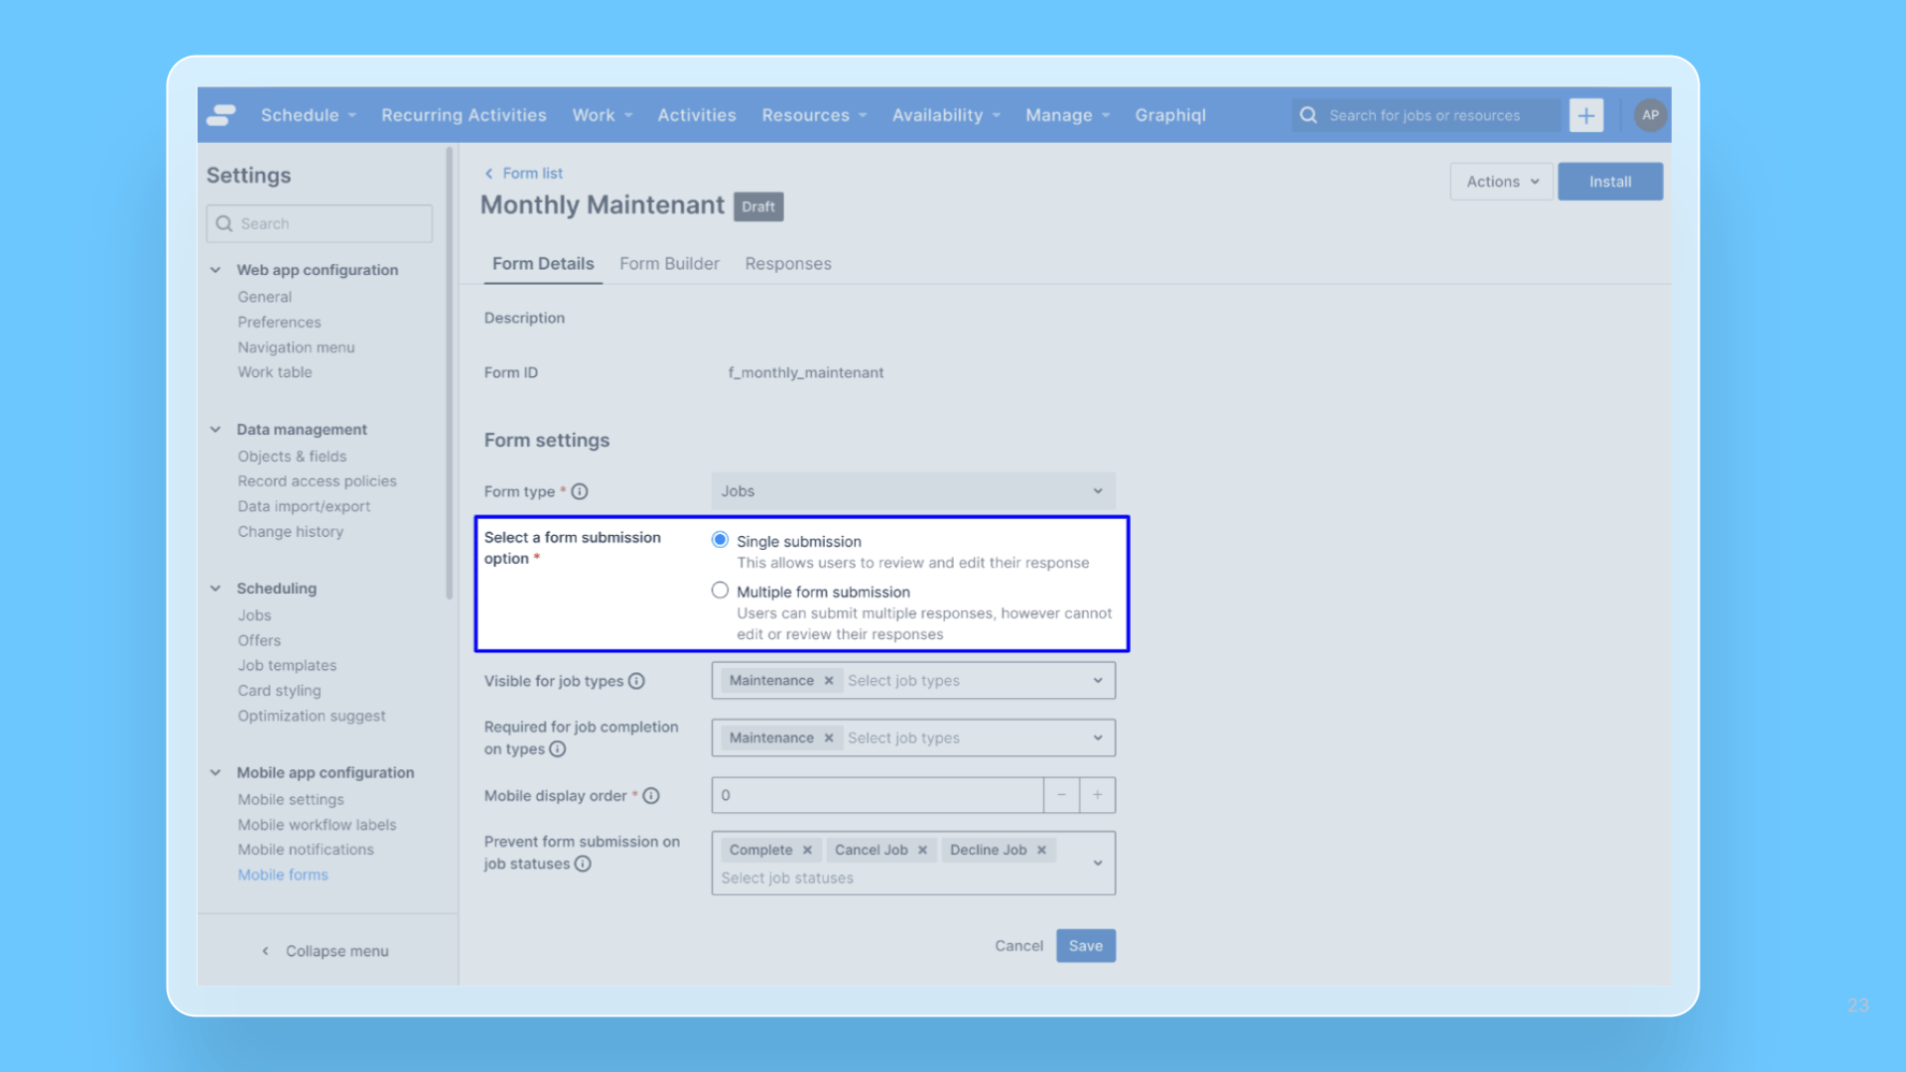Collapse Data management section
This screenshot has height=1072, width=1906.
(215, 430)
